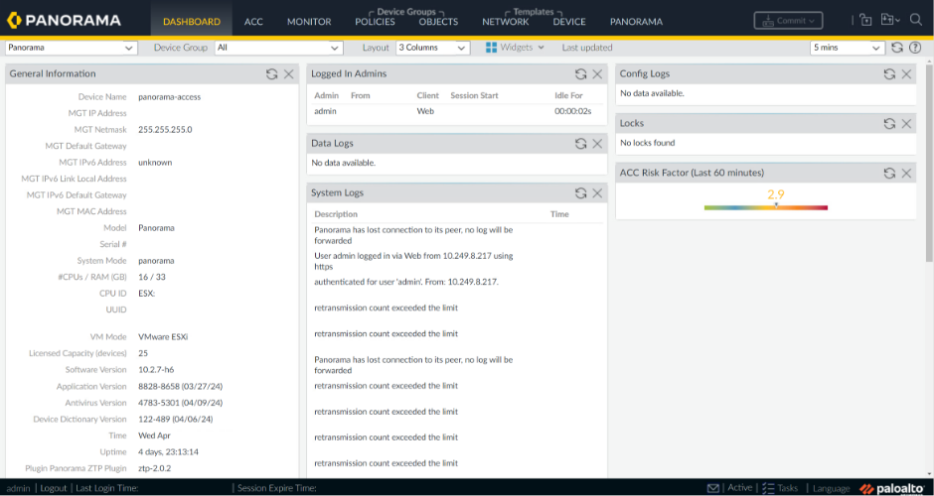The height and width of the screenshot is (496, 934).
Task: Click the admin row in Logged In Admins
Action: click(457, 111)
